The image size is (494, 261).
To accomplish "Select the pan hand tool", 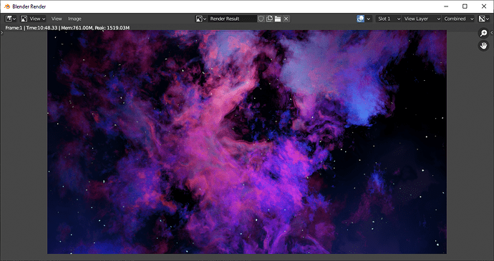I will pyautogui.click(x=483, y=46).
